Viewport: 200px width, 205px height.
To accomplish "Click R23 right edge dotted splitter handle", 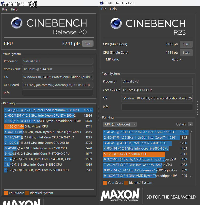I will [197, 108].
